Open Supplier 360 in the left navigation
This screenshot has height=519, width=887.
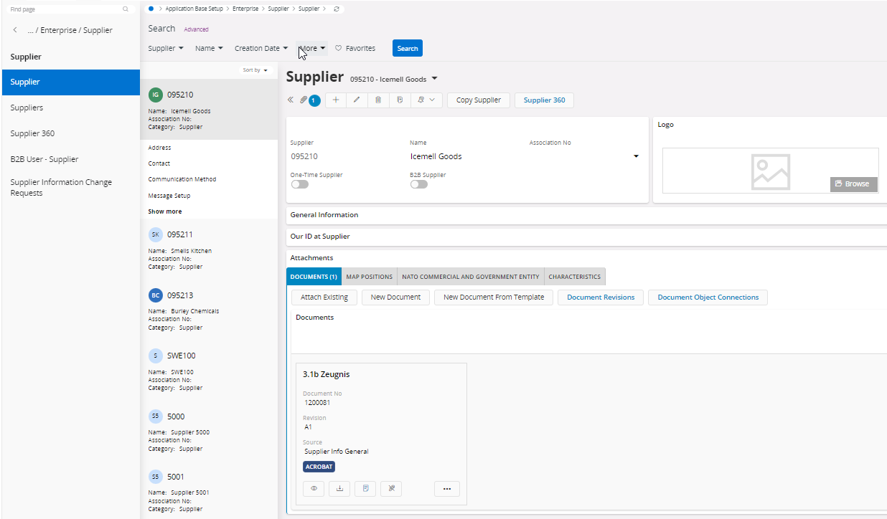click(32, 133)
